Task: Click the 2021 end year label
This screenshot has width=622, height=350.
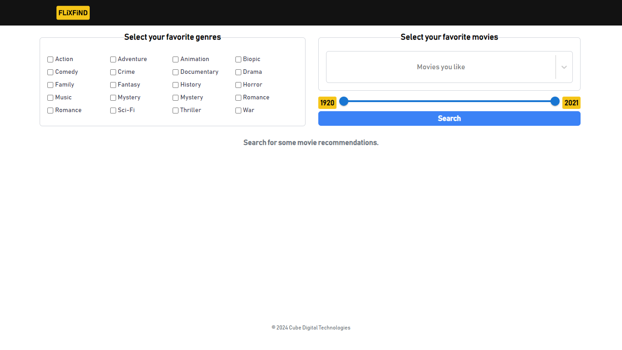Action: [571, 103]
